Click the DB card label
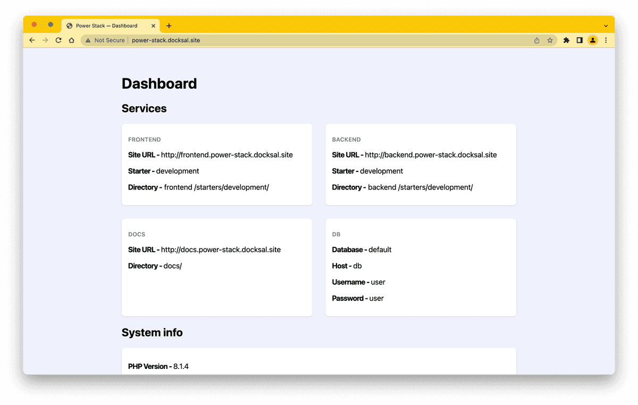 (x=336, y=234)
